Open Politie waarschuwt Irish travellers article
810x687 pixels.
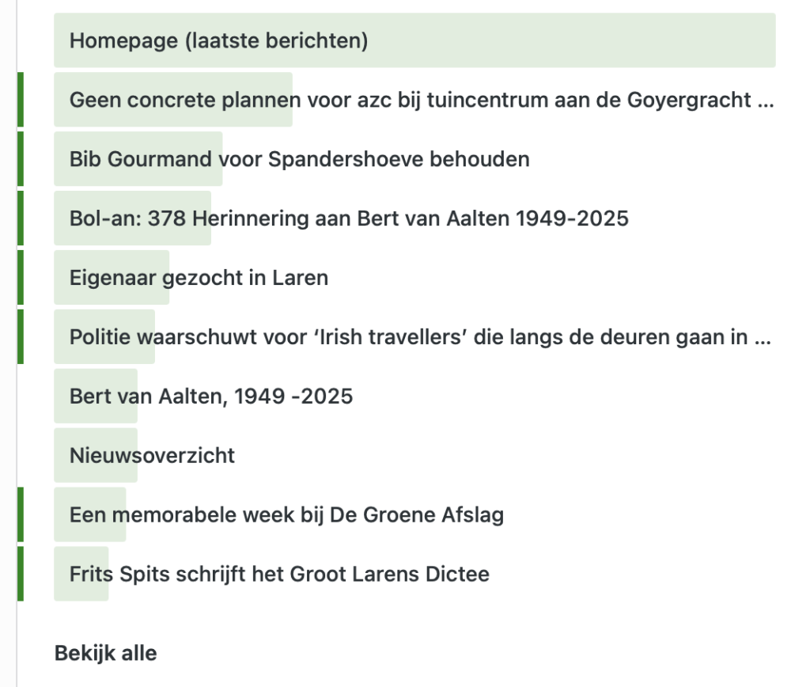[411, 337]
